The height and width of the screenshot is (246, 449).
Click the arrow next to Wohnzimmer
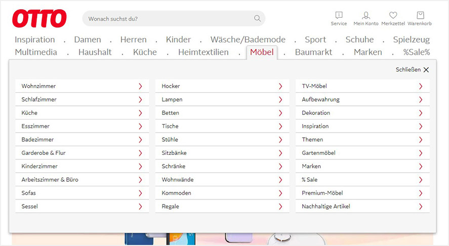coord(140,86)
